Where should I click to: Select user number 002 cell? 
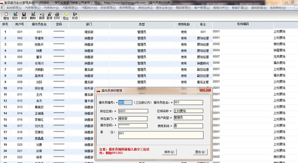pyautogui.click(x=20, y=38)
